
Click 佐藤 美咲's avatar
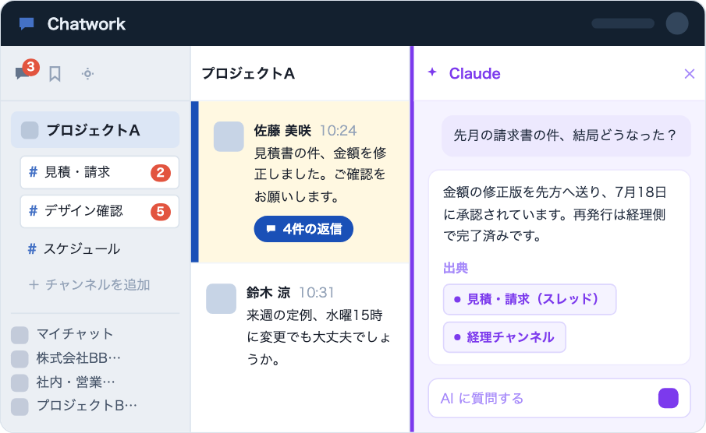229,136
